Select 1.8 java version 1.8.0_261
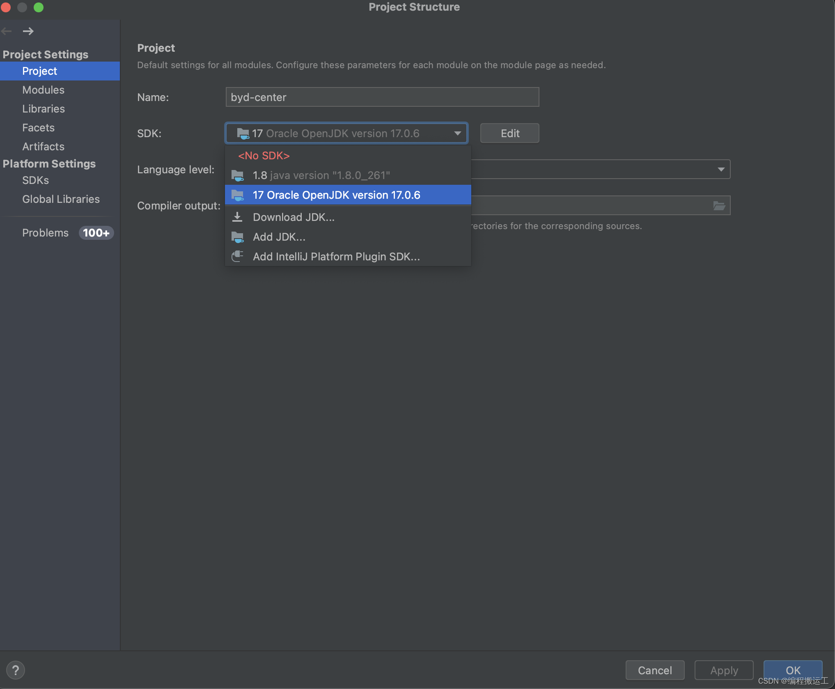835x689 pixels. pos(321,175)
